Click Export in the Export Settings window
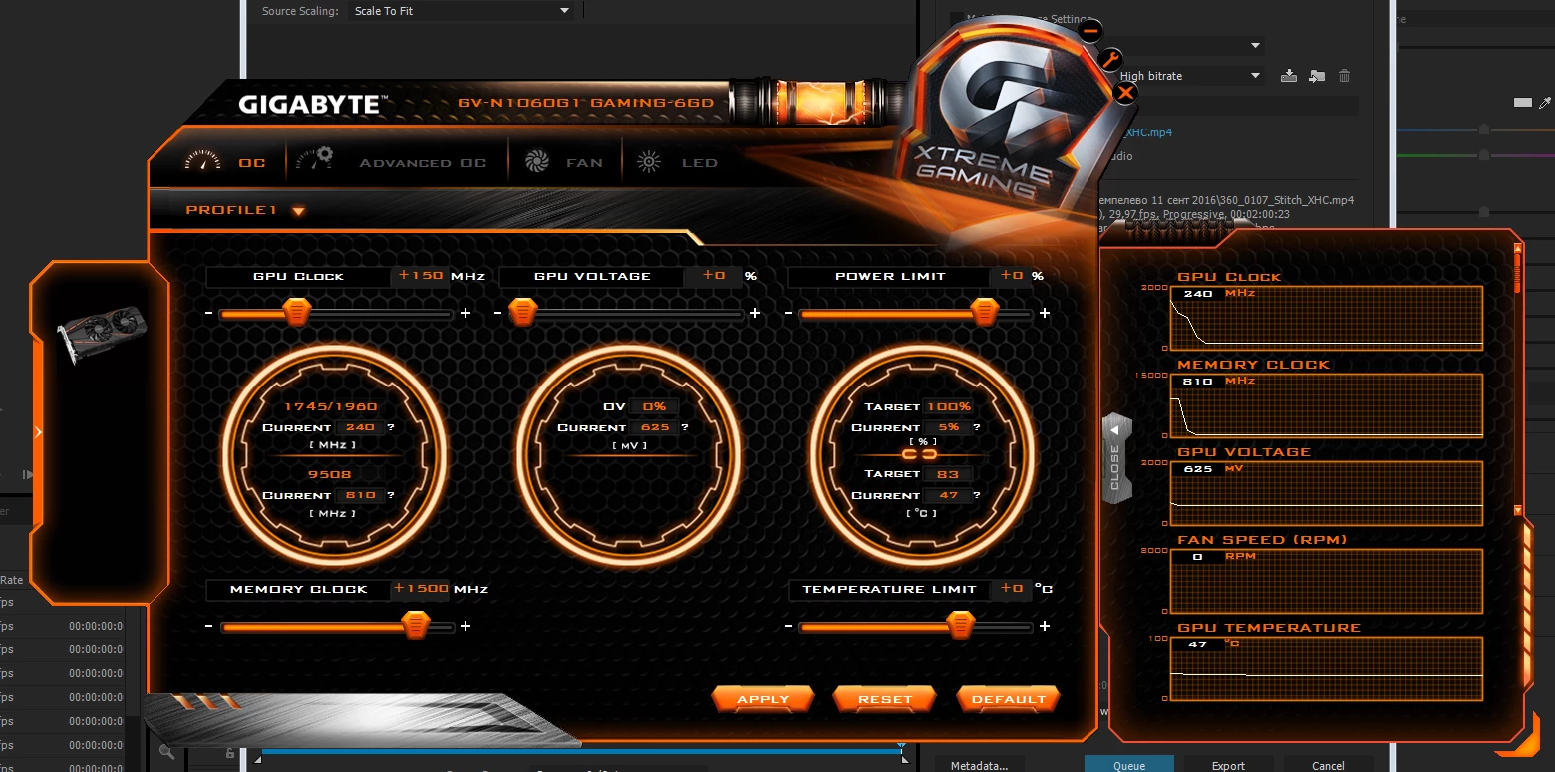 pyautogui.click(x=1228, y=765)
